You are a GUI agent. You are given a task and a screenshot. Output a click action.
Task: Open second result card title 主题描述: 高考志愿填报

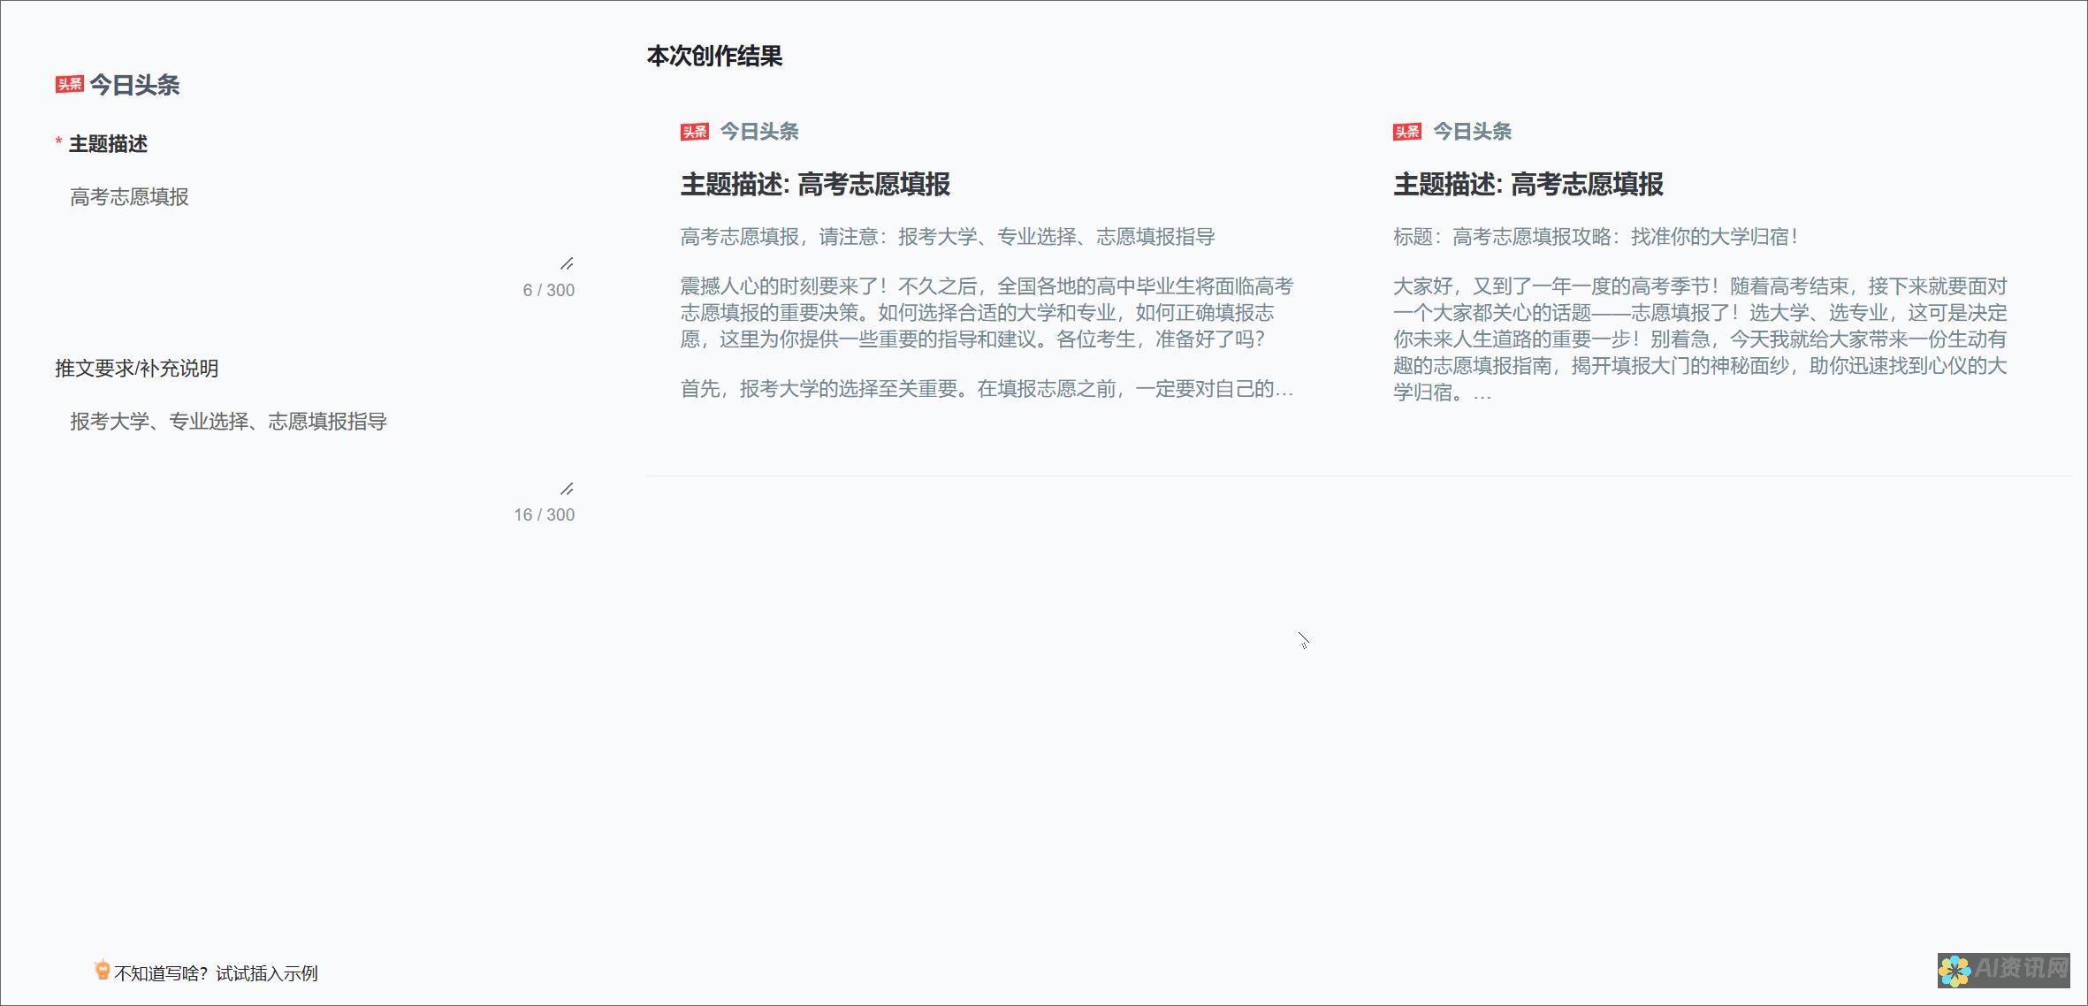(x=1528, y=185)
